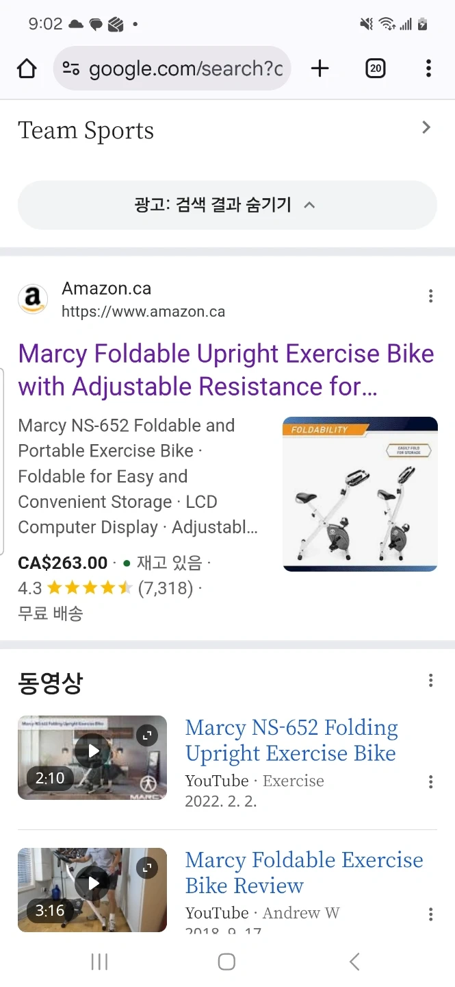The height and width of the screenshot is (987, 455).
Task: Open Marcy NS-652 Folding Upright video title
Action: 291,740
